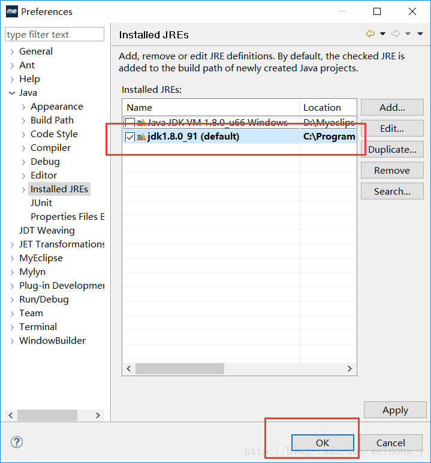
Task: Expand the General tree node
Action: (x=12, y=52)
